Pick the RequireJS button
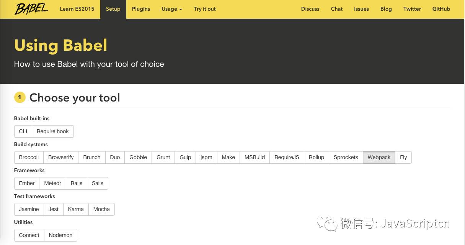 point(287,157)
